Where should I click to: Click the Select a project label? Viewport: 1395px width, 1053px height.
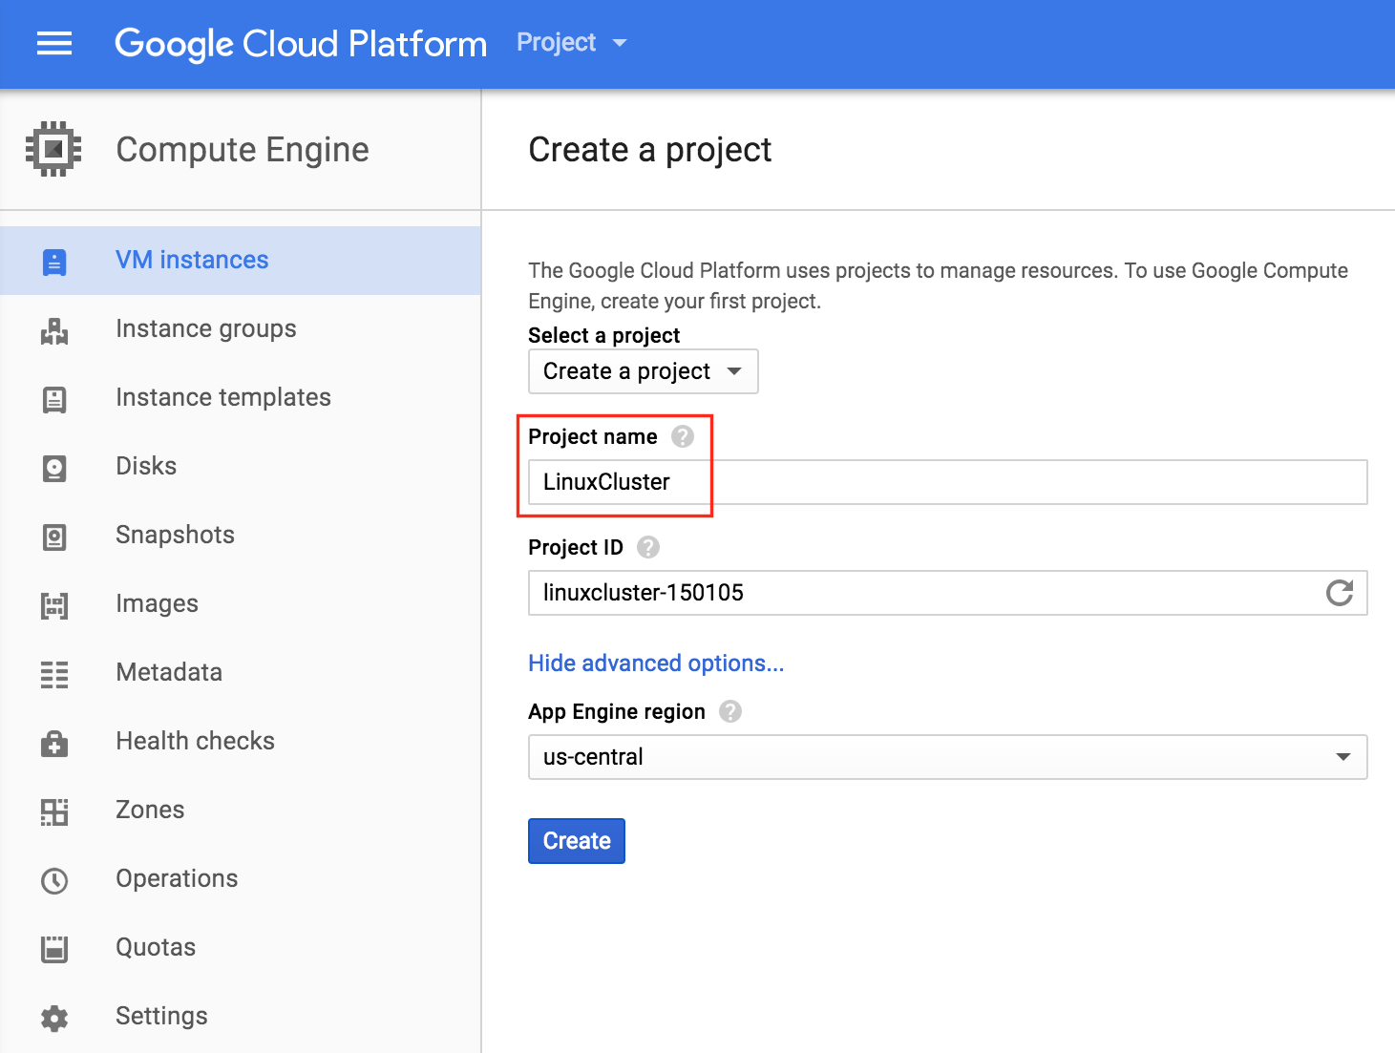pyautogui.click(x=604, y=335)
